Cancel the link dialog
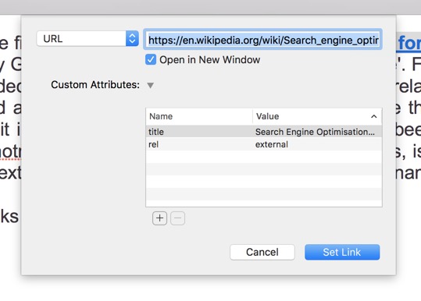 pos(262,252)
